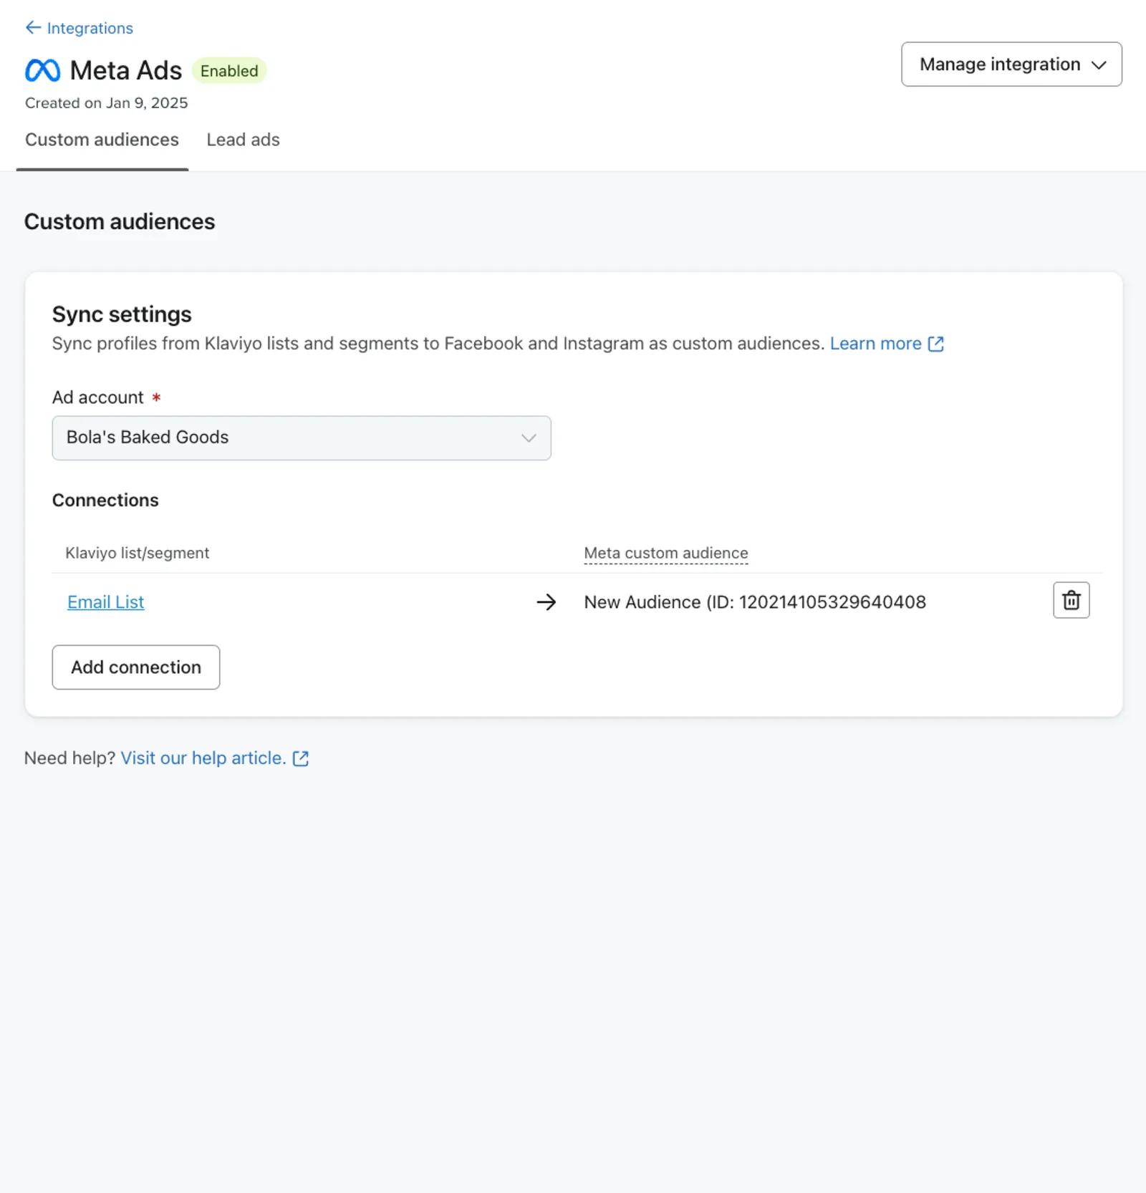Open the Manage integration dropdown

(x=1011, y=64)
